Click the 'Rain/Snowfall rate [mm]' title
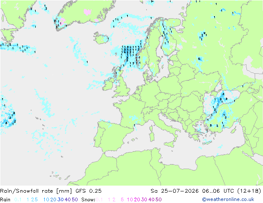The image size is (263, 203). point(36,191)
